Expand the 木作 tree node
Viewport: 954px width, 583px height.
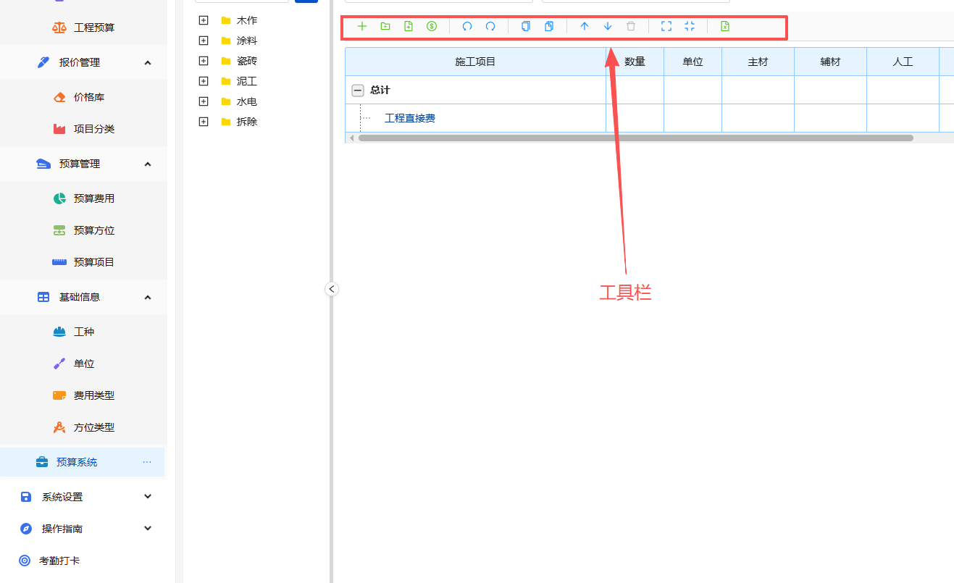204,20
